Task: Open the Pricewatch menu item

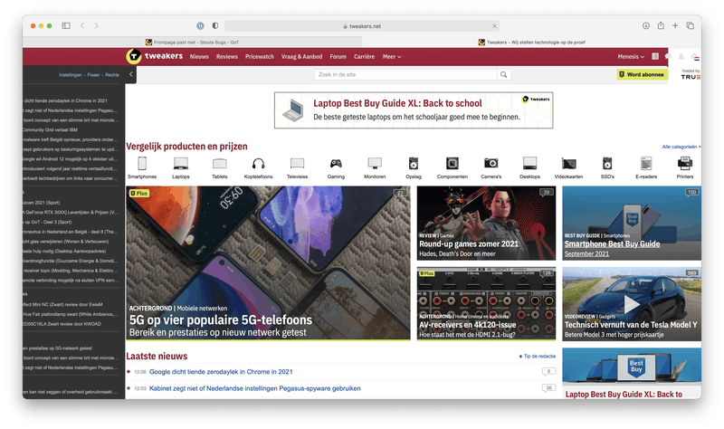Action: click(x=260, y=57)
